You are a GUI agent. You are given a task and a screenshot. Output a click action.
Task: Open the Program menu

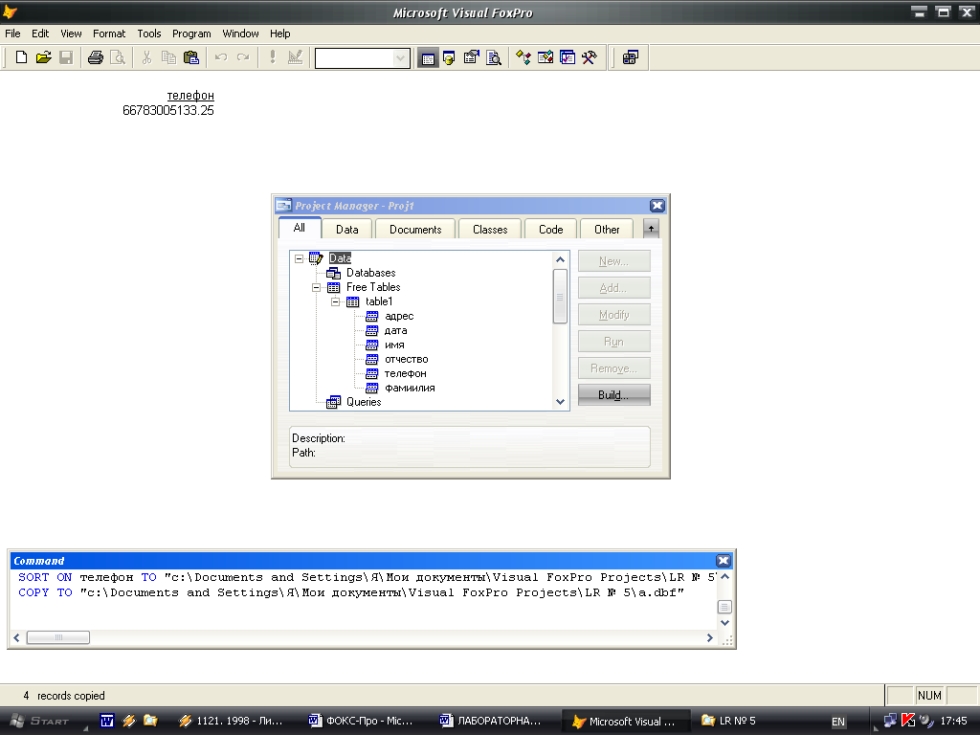191,33
